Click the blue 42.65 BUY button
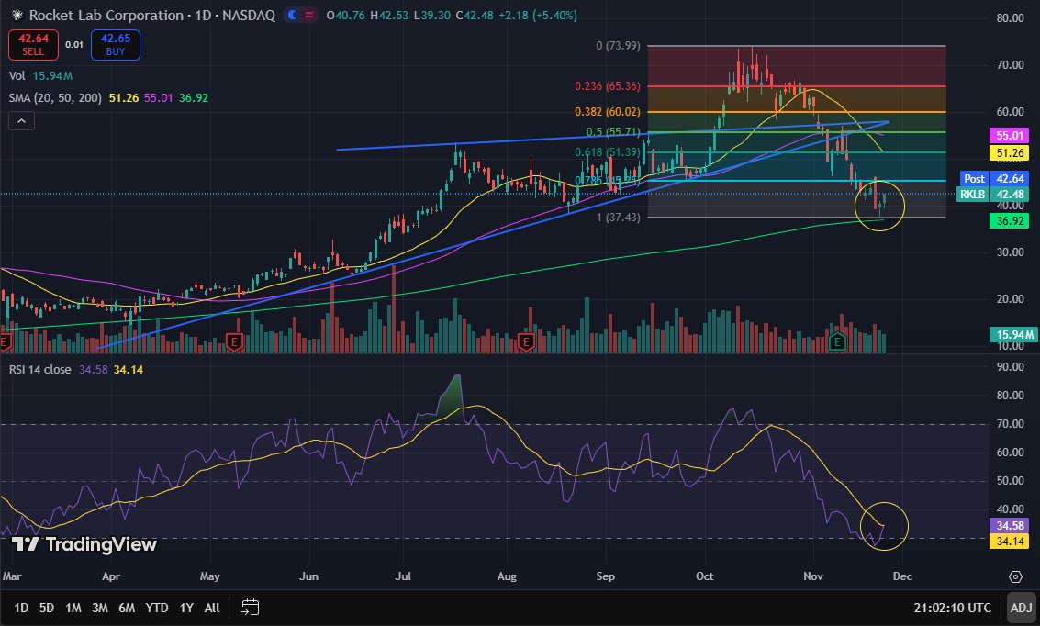This screenshot has height=626, width=1040. 116,44
